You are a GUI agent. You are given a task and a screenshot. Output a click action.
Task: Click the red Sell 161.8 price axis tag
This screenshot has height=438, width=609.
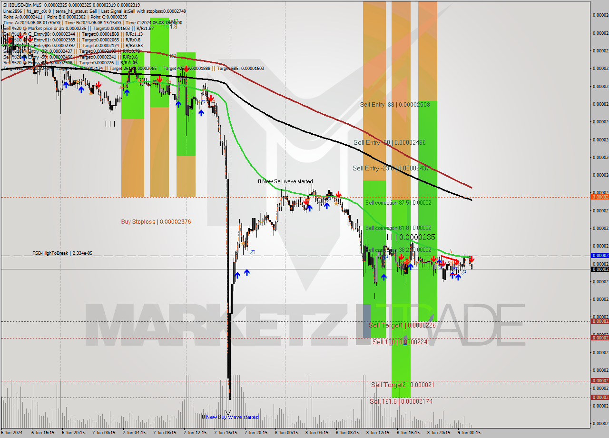(599, 398)
